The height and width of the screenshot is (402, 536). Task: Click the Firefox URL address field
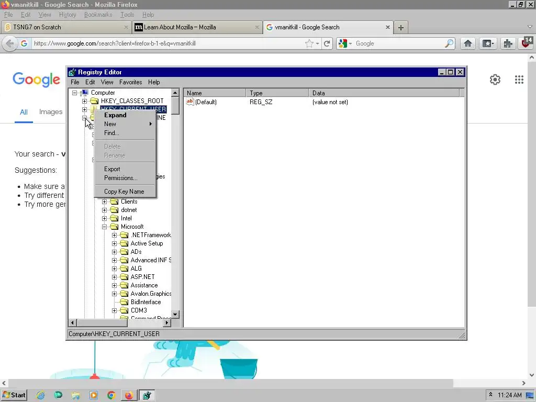coord(167,43)
